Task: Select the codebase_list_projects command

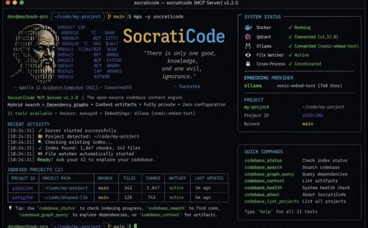Action: [272, 202]
